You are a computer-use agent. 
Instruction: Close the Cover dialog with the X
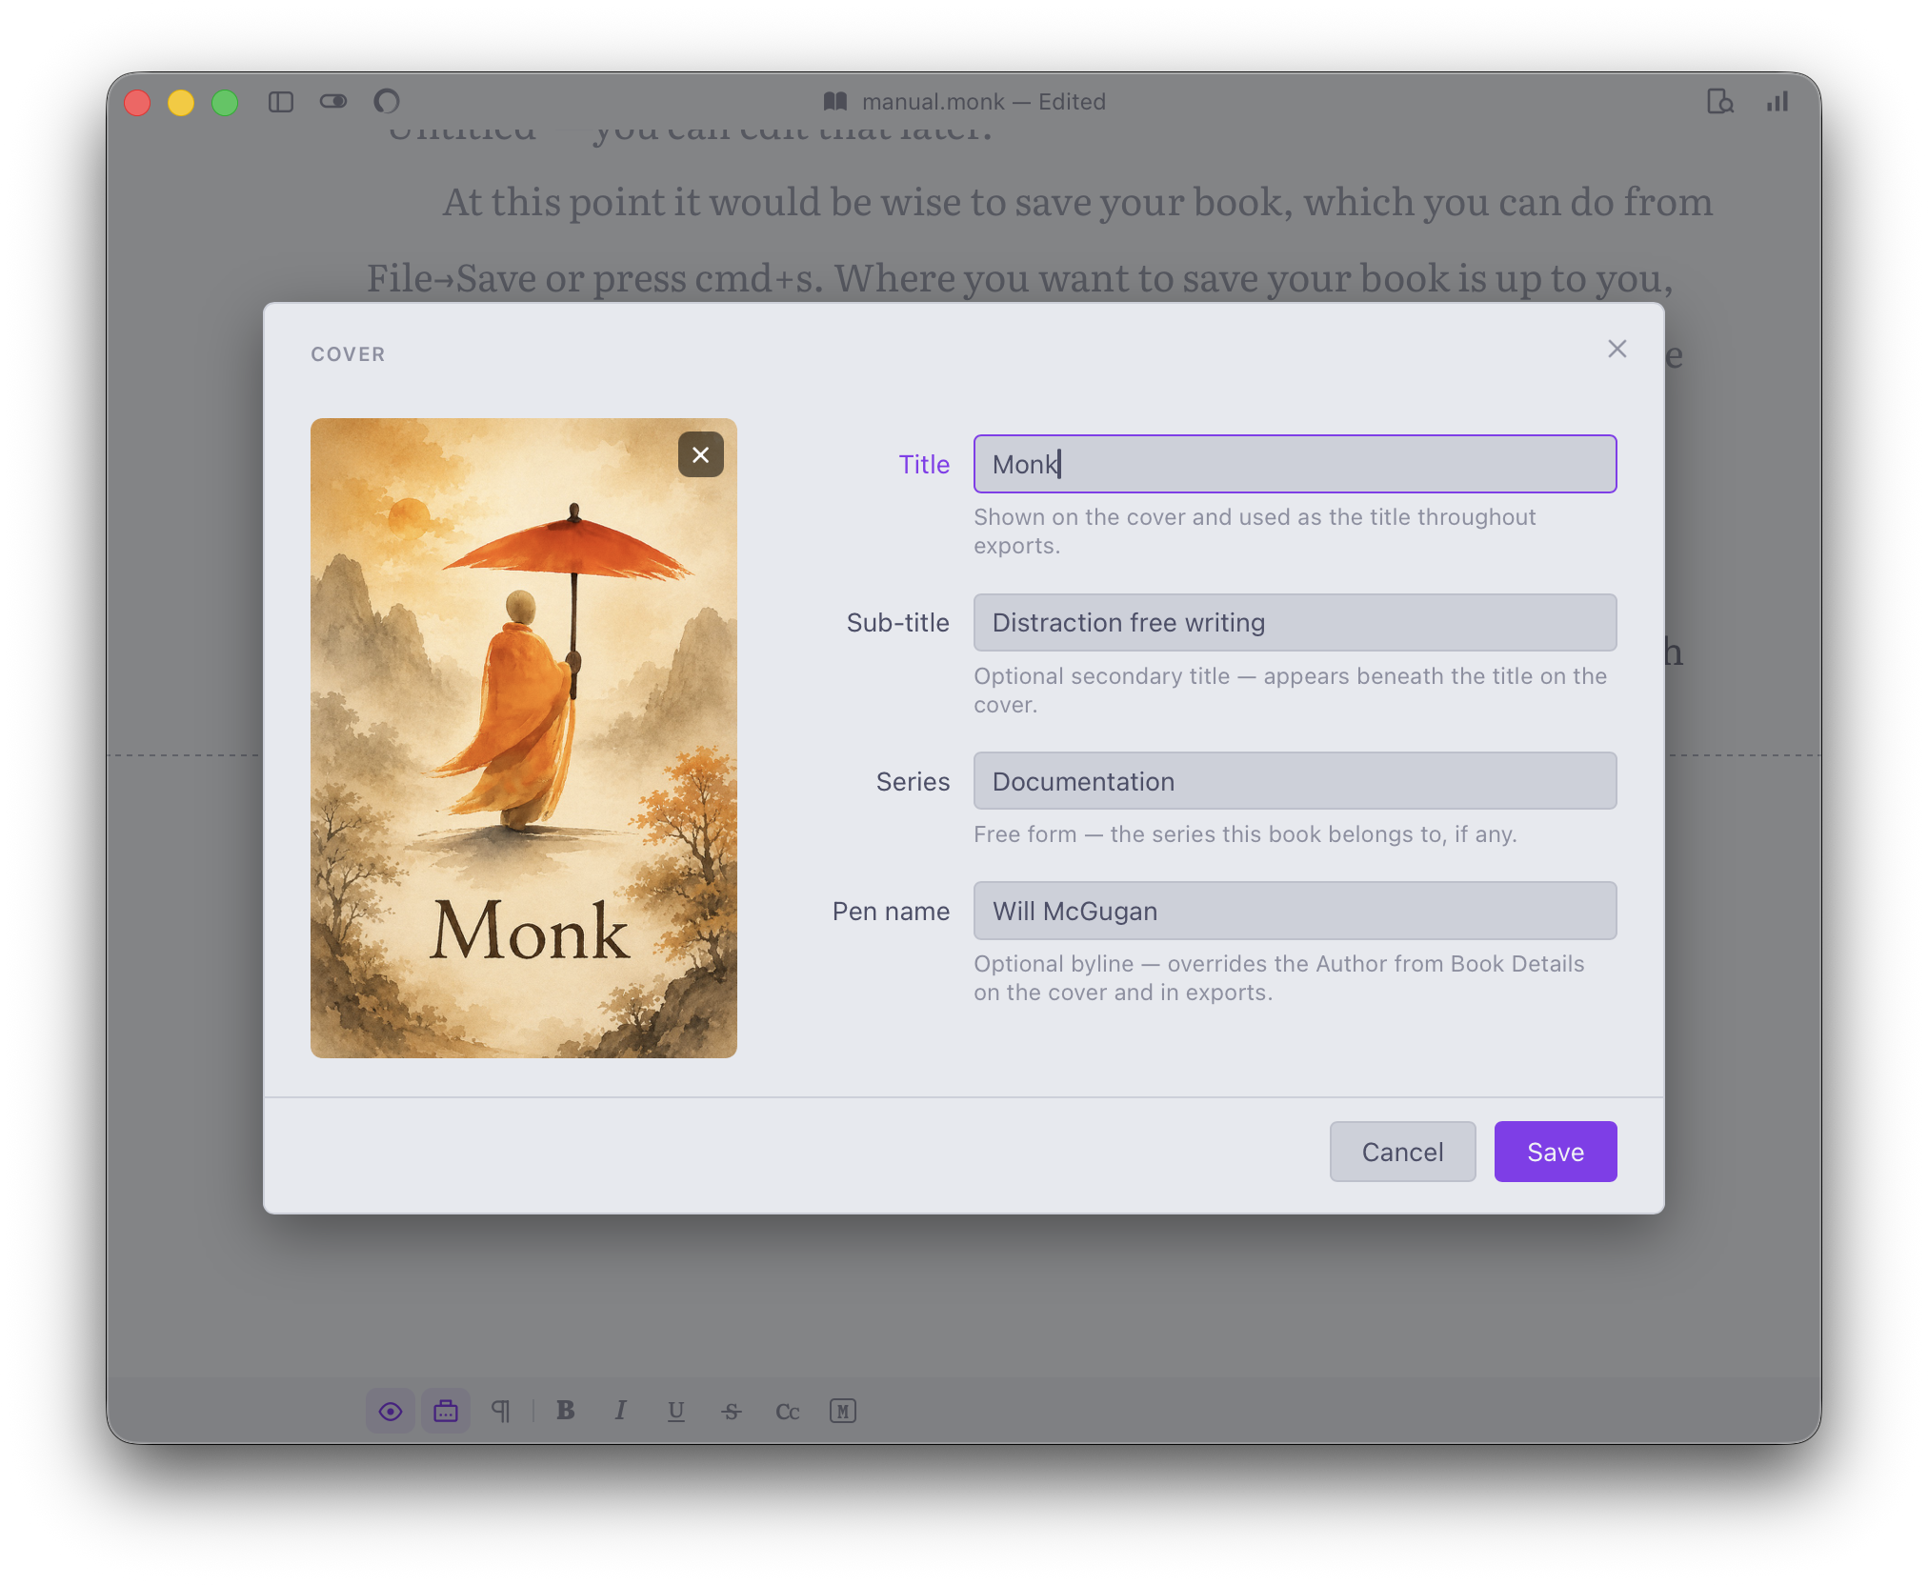(1617, 349)
